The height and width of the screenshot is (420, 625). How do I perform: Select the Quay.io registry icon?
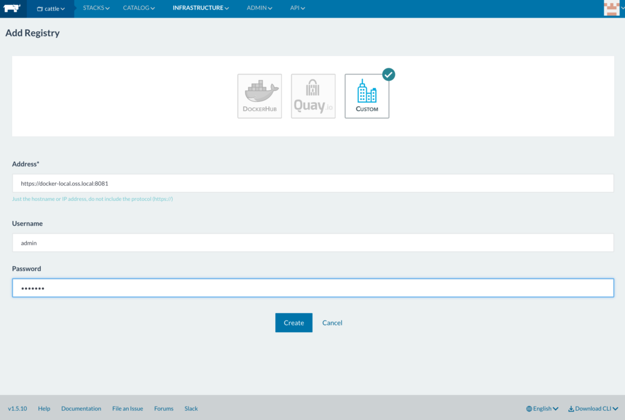point(313,96)
